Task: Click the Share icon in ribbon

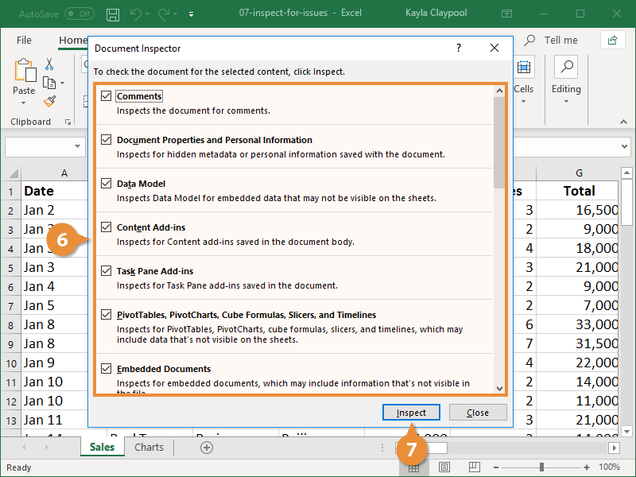Action: click(x=612, y=40)
